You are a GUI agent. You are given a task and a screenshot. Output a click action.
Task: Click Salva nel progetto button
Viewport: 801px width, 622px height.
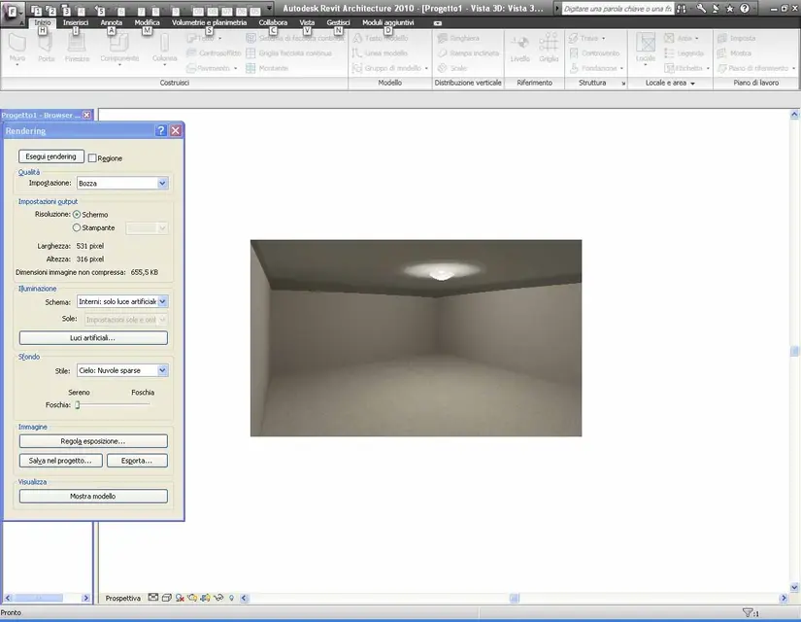(x=60, y=461)
